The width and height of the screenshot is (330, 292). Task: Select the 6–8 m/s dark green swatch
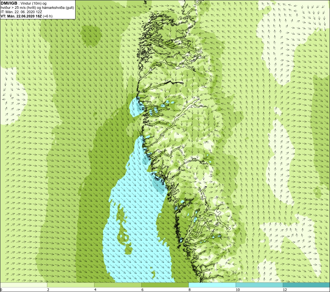pyautogui.click(x=165, y=285)
